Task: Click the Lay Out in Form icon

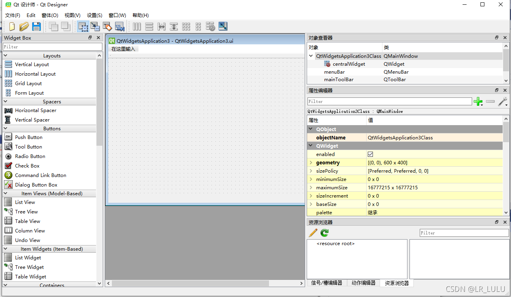Action: tap(198, 27)
